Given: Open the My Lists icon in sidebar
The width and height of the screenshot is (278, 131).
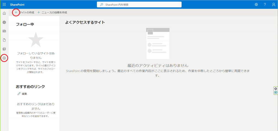Looking at the screenshot, I should pyautogui.click(x=4, y=49).
